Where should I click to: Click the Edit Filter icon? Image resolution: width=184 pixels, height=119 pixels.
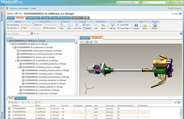pyautogui.click(x=112, y=25)
